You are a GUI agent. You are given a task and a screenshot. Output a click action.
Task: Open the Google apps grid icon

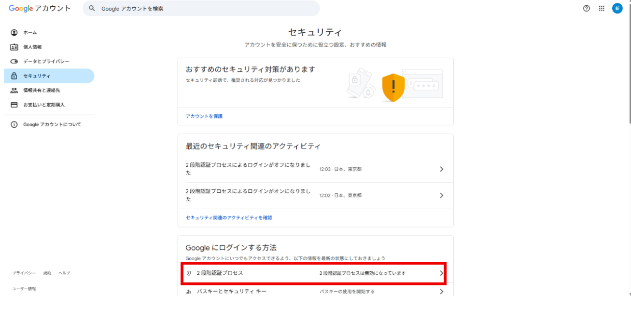click(602, 8)
